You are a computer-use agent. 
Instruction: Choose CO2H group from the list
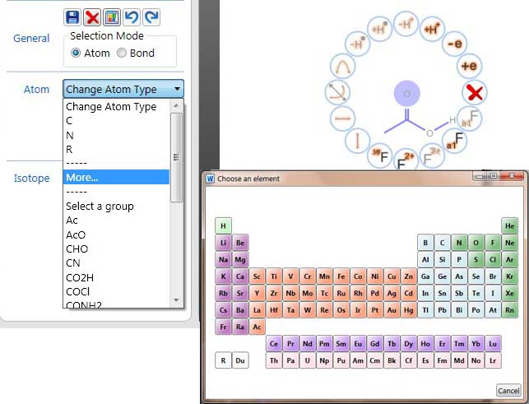[x=116, y=278]
